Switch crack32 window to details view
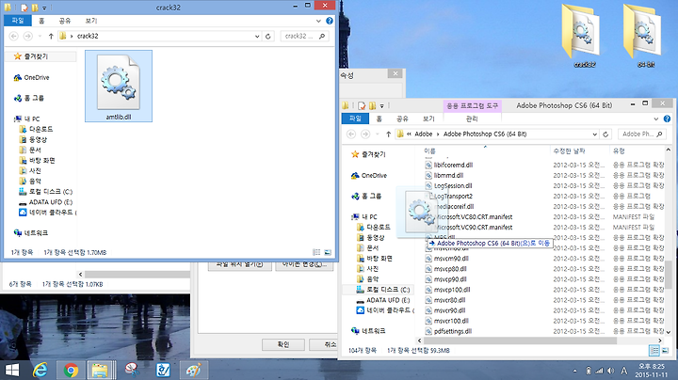The height and width of the screenshot is (380, 678). (x=316, y=252)
